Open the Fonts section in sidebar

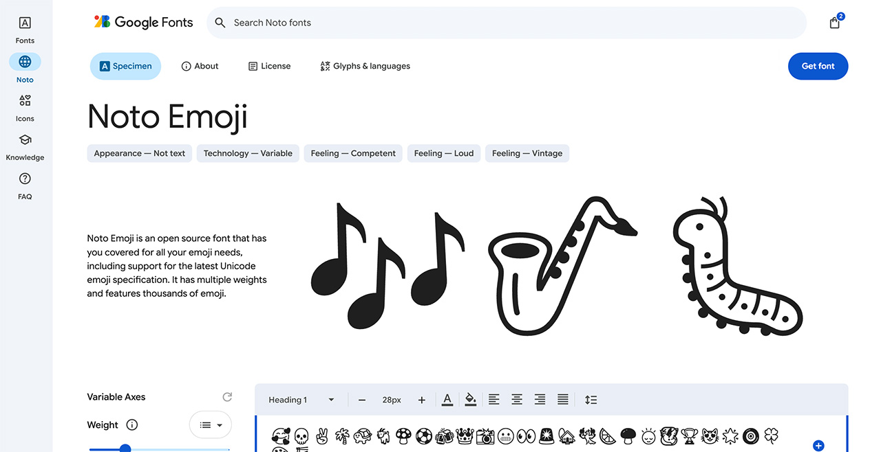click(x=25, y=30)
